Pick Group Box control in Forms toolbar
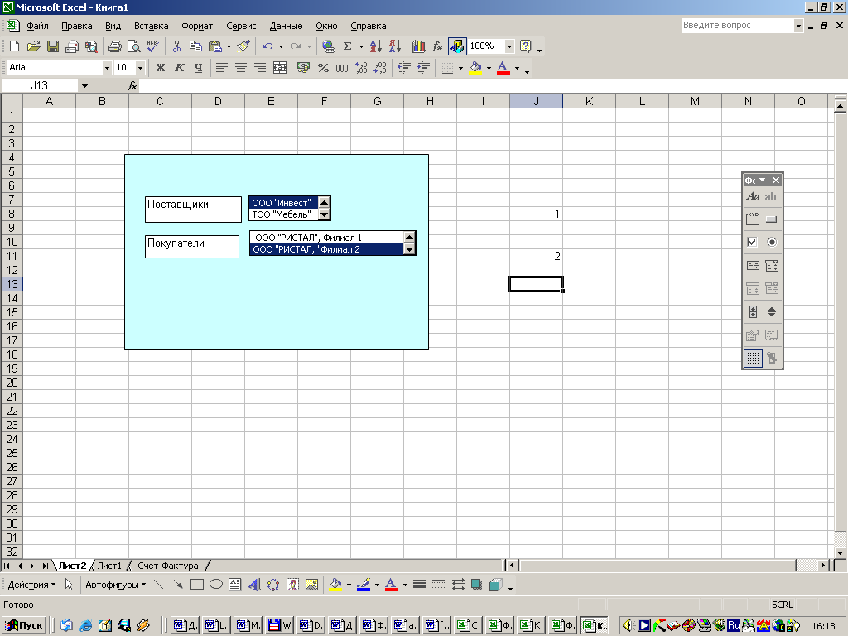The height and width of the screenshot is (636, 848). pos(752,219)
